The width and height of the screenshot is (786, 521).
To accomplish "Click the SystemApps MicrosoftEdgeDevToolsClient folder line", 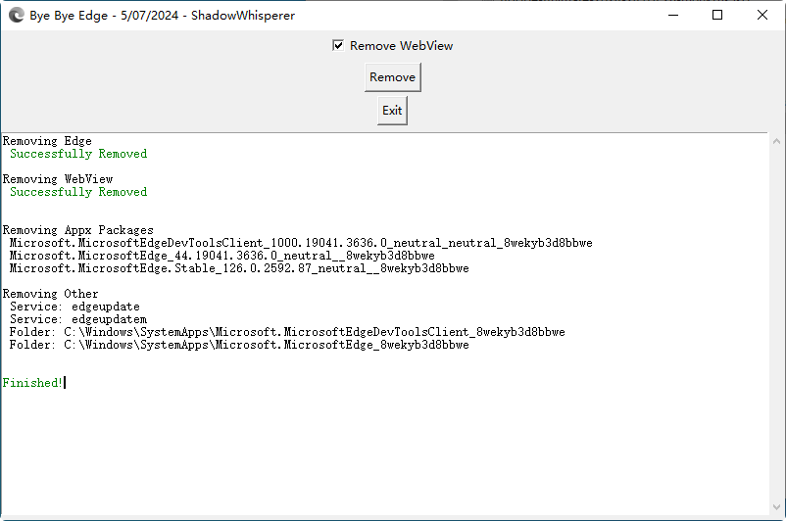I will point(287,332).
